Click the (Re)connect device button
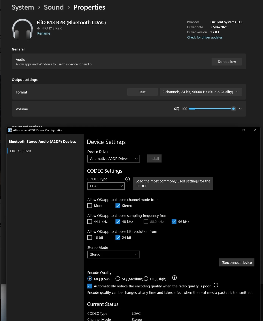This screenshot has width=263, height=321. (237, 263)
